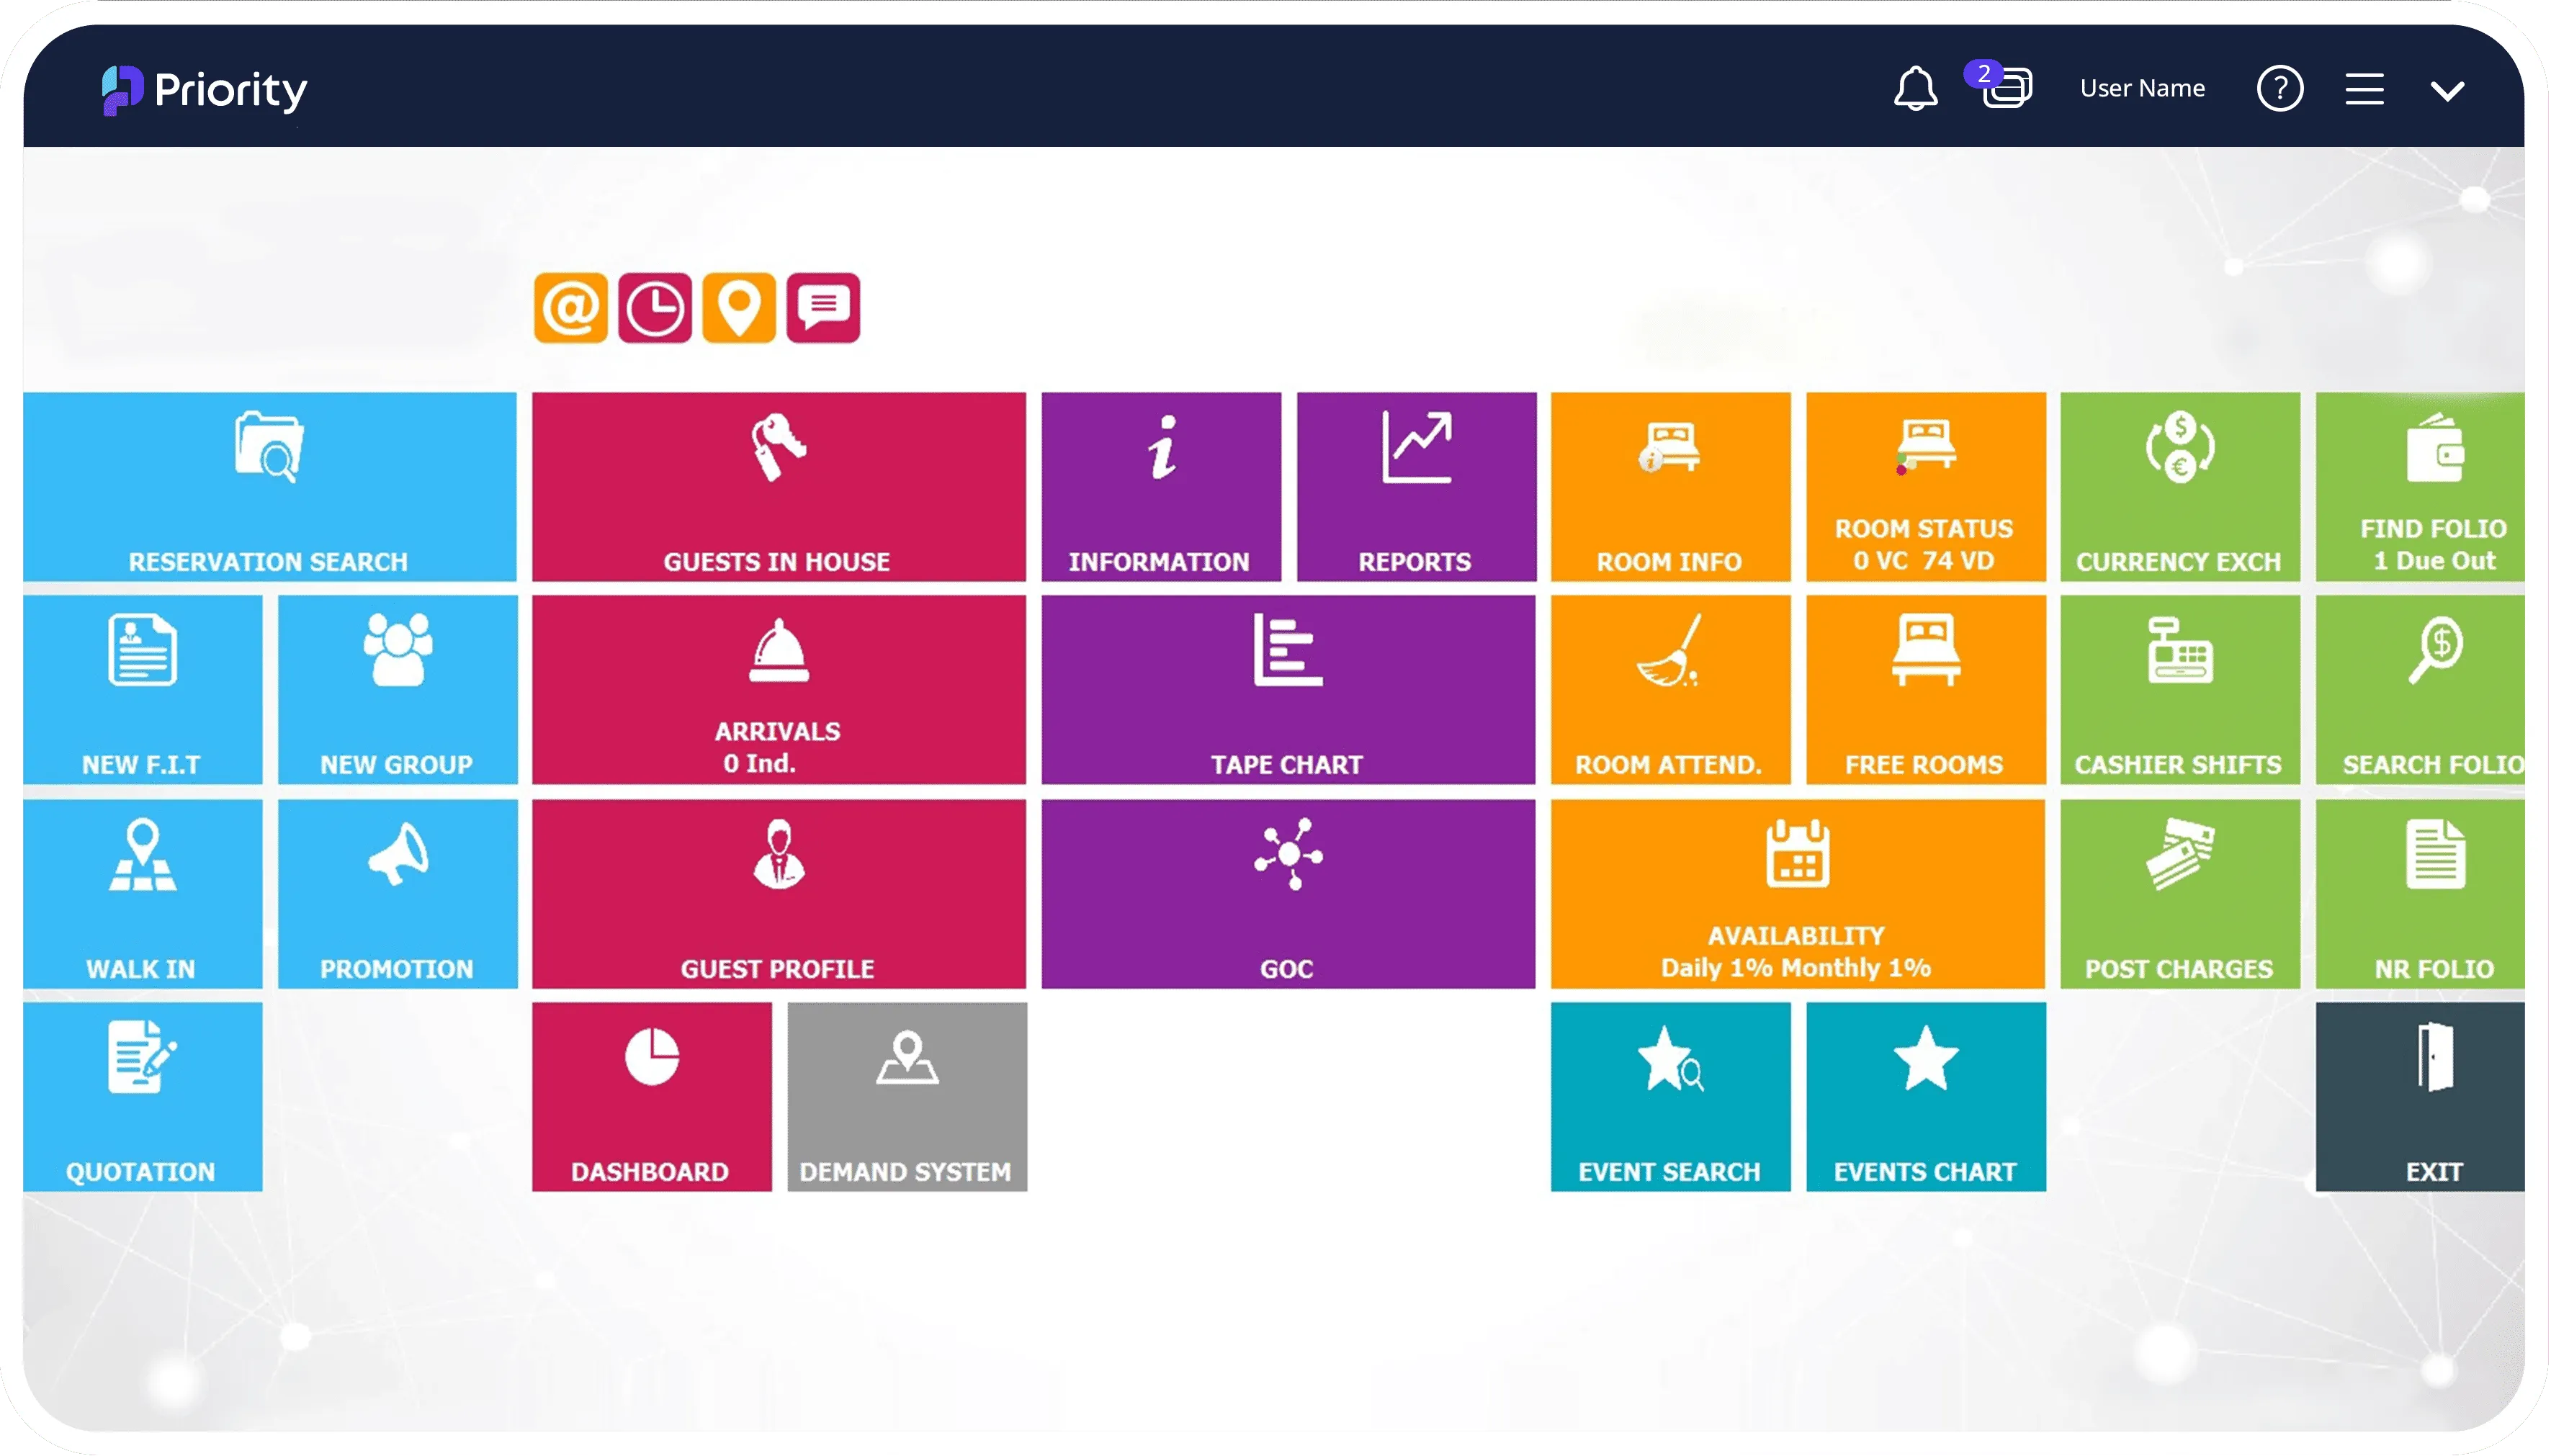The width and height of the screenshot is (2551, 1456).
Task: Open the Room Status tile
Action: pyautogui.click(x=1925, y=487)
